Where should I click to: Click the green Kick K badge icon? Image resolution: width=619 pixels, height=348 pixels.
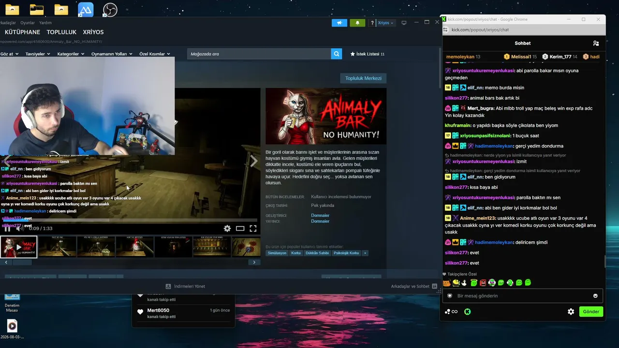tap(468, 312)
